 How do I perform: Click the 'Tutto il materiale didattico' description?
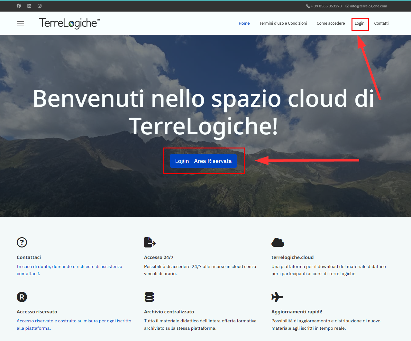click(x=200, y=325)
